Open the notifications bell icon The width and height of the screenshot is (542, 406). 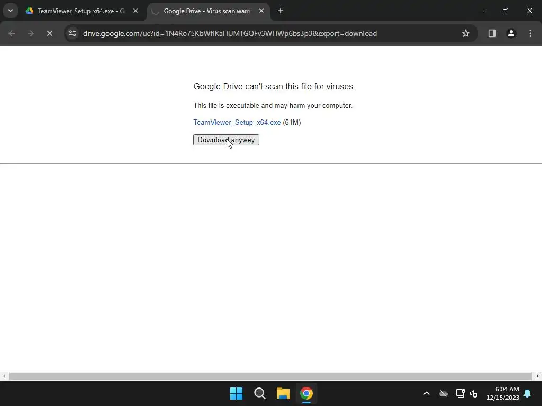click(x=528, y=393)
